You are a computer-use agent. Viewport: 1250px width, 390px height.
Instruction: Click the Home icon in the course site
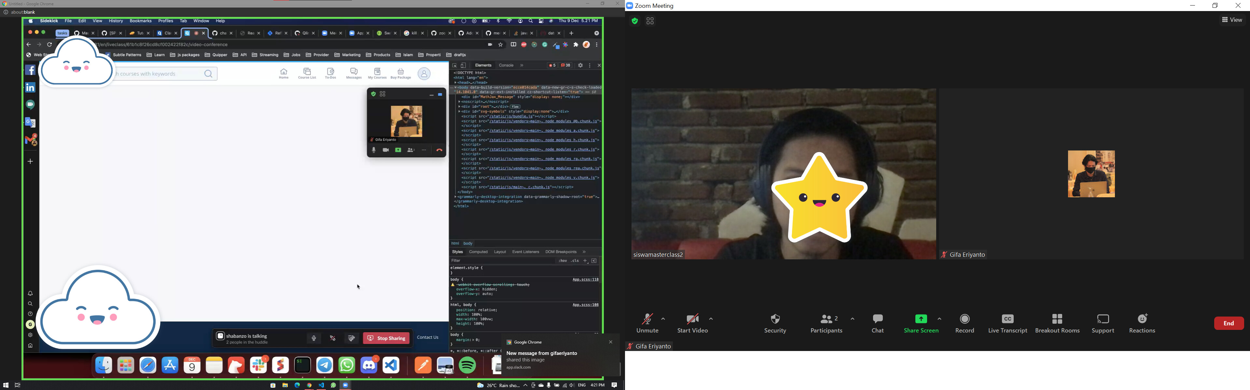(284, 74)
